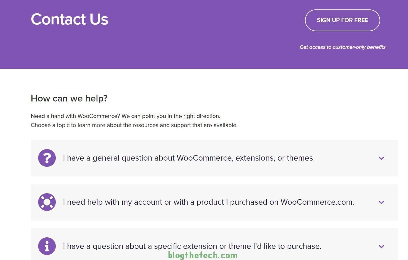Click the Contact Us page heading
This screenshot has height=260, width=408.
(70, 19)
